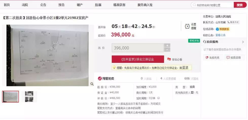Open the 法院 navigation menu item
The height and width of the screenshot is (120, 248).
pyautogui.click(x=25, y=5)
